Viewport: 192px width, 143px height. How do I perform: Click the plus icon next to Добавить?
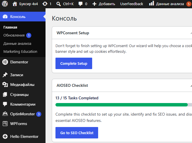pos(94,4)
